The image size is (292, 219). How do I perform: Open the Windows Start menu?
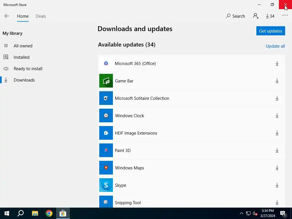7,213
